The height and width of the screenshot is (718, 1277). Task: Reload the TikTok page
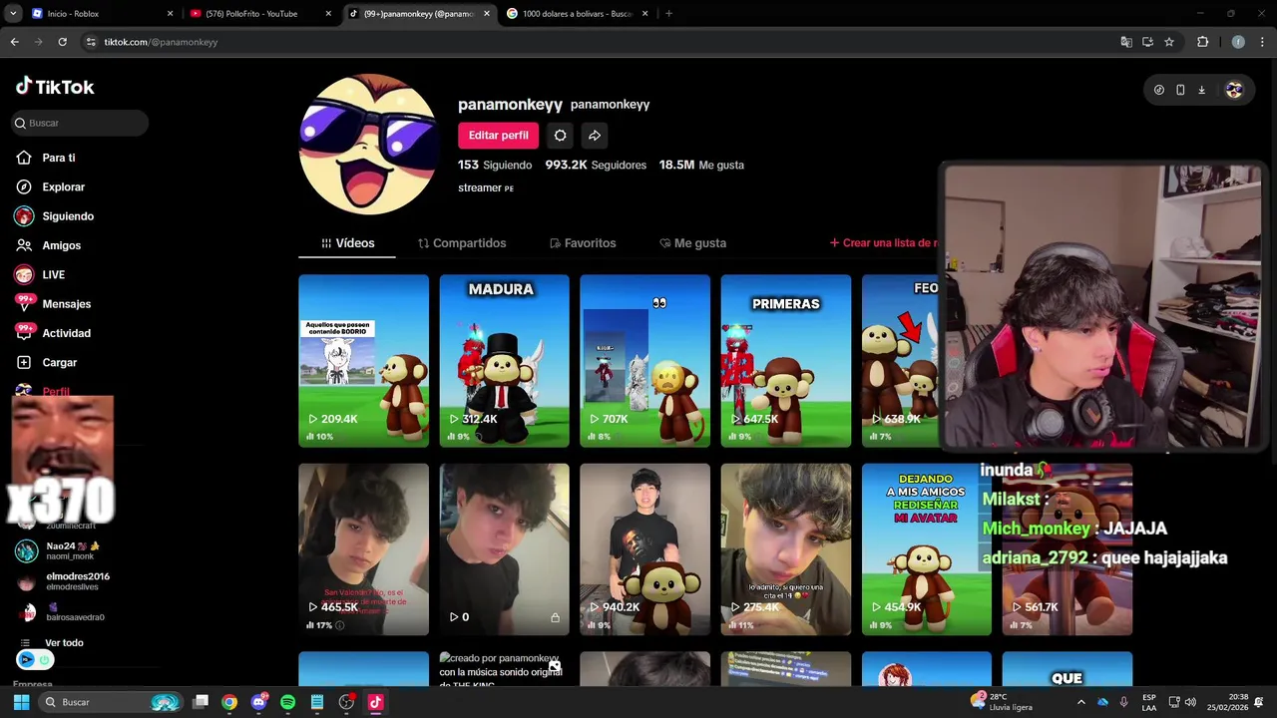point(62,42)
